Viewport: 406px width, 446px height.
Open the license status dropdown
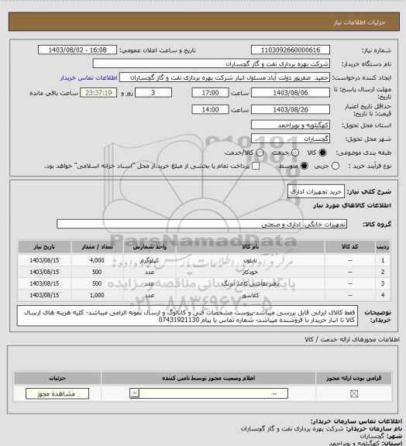[x=208, y=393]
